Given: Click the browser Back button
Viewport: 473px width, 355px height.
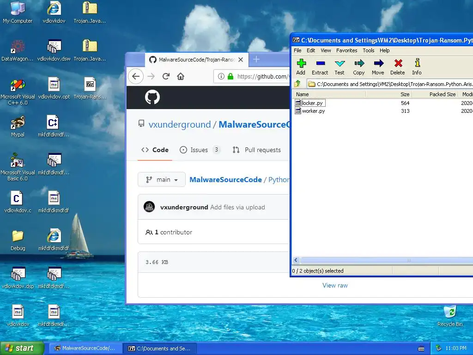Looking at the screenshot, I should (136, 76).
